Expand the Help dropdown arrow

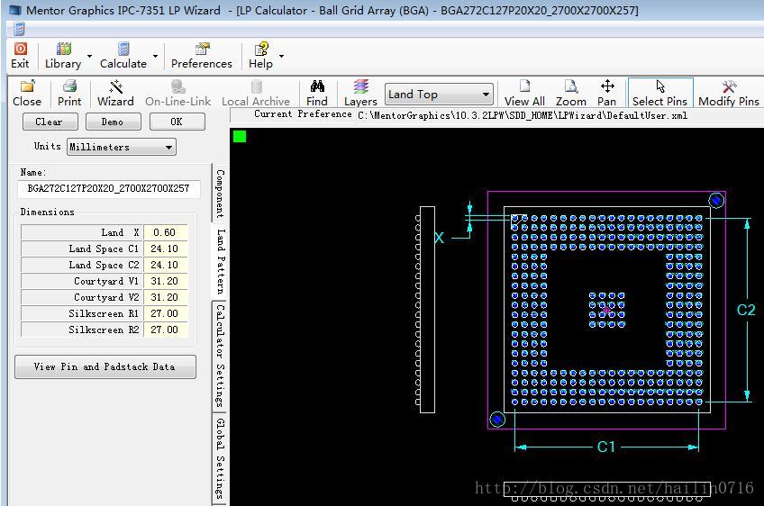pyautogui.click(x=281, y=56)
